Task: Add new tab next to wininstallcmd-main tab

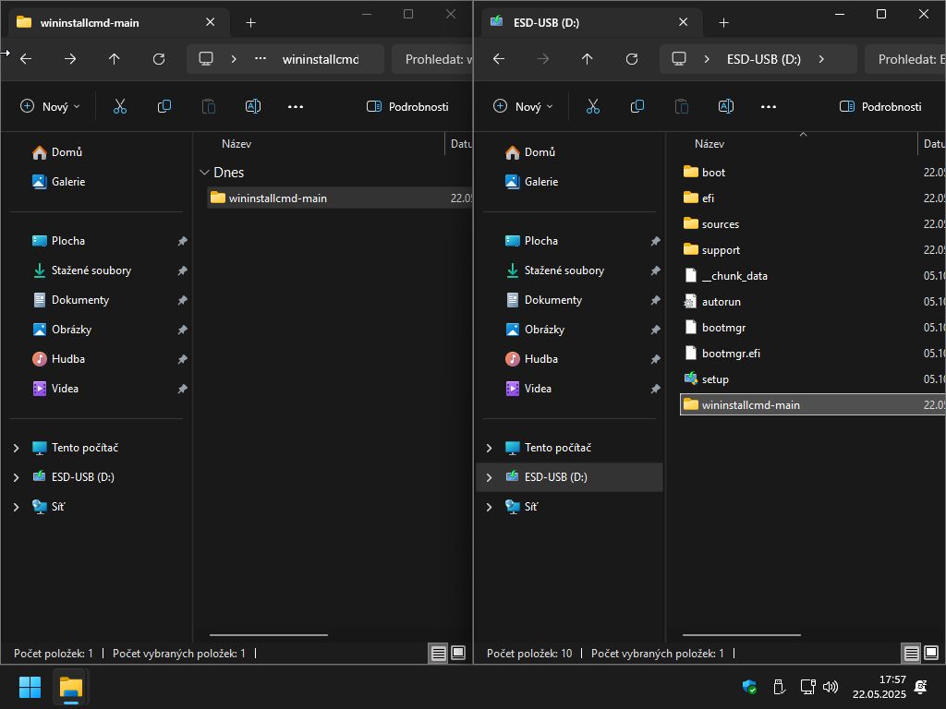Action: pos(250,22)
